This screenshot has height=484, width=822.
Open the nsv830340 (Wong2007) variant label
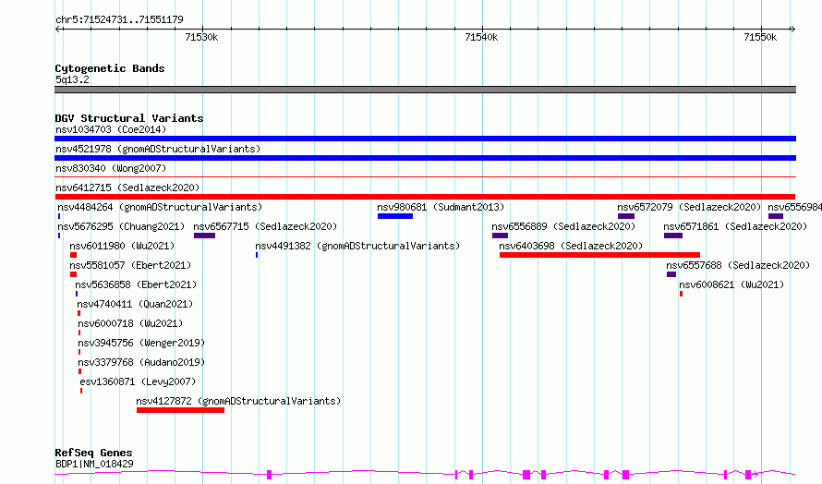[111, 168]
